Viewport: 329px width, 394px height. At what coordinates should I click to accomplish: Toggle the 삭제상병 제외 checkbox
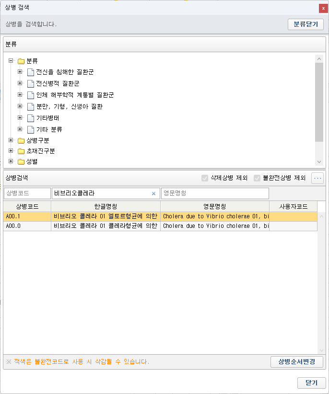(x=205, y=178)
